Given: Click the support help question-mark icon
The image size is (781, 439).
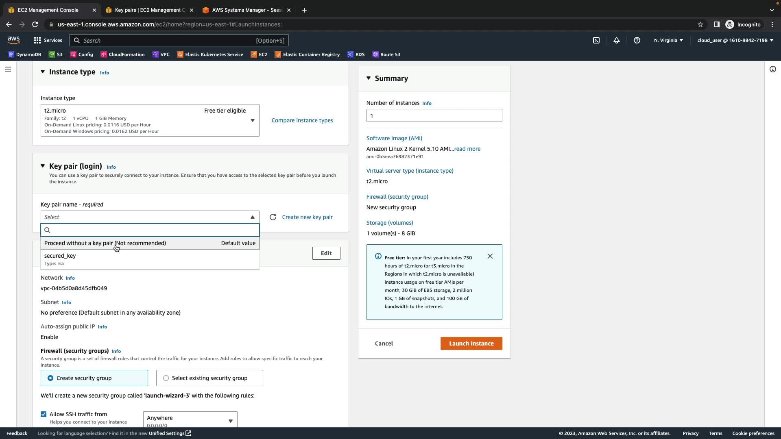Looking at the screenshot, I should (637, 40).
